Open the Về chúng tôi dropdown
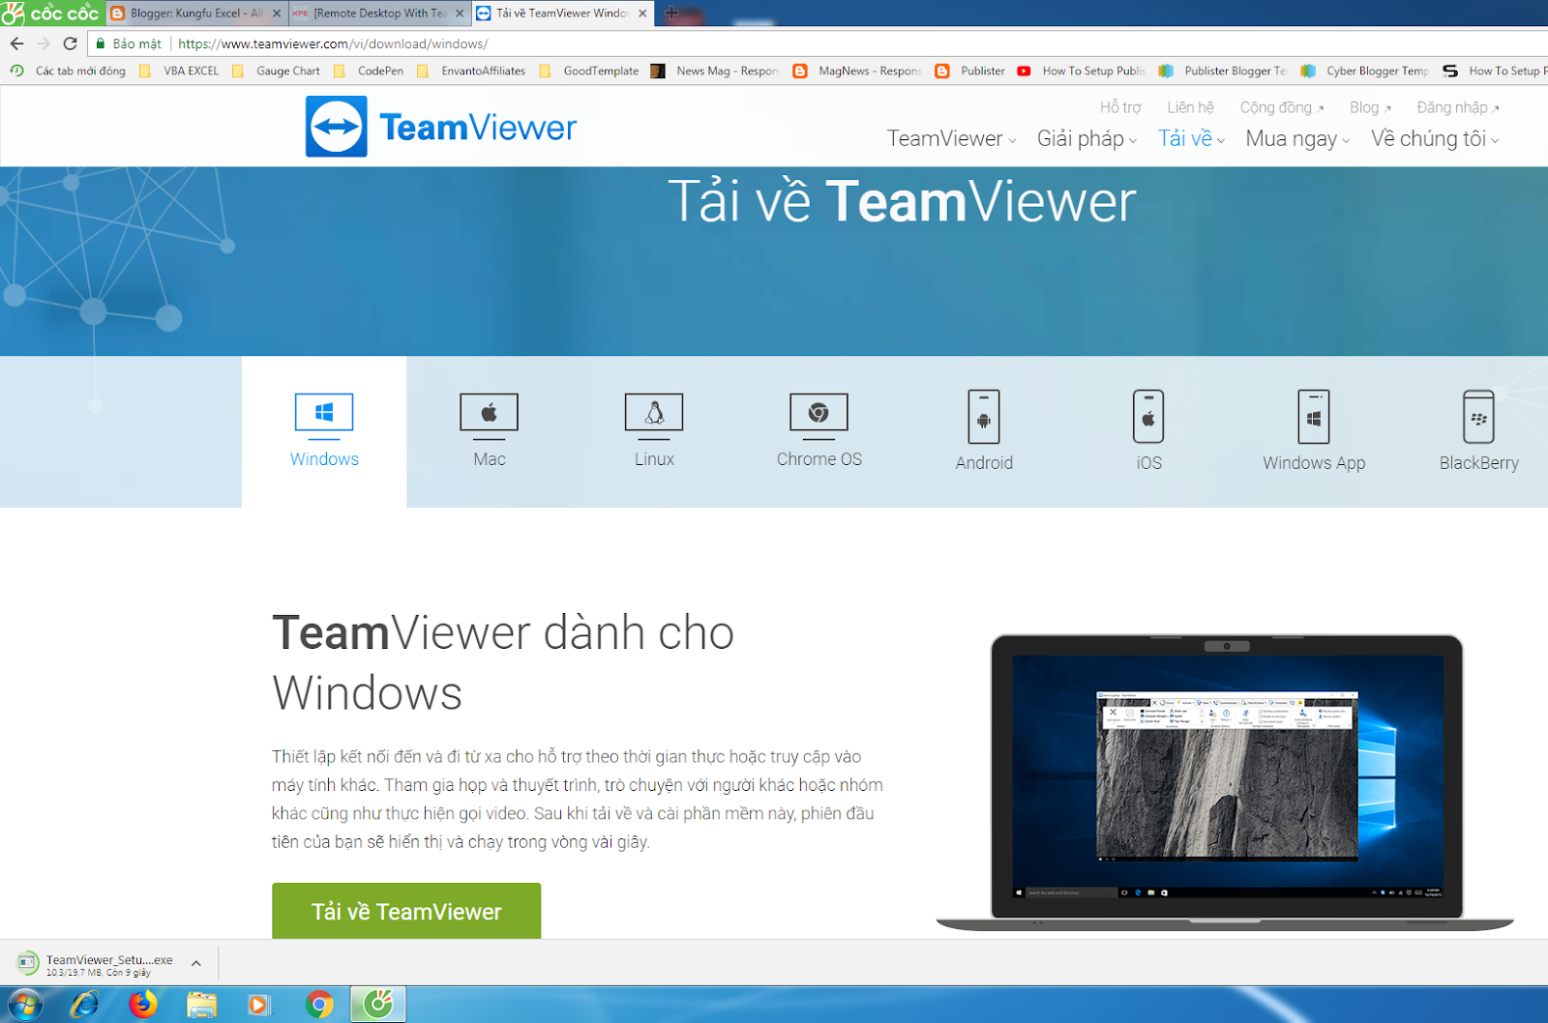The image size is (1548, 1023). click(1429, 138)
